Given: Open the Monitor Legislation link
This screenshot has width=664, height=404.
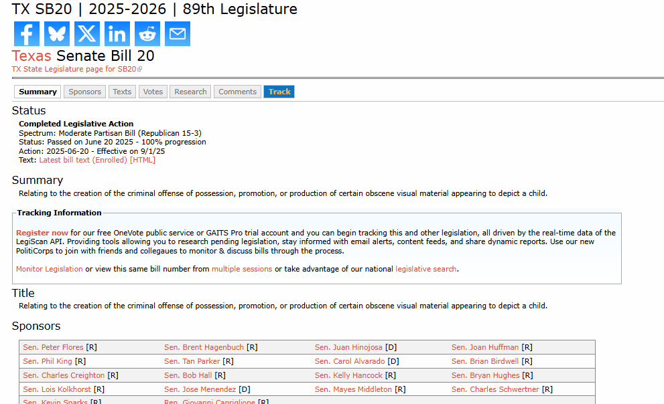Looking at the screenshot, I should point(50,269).
